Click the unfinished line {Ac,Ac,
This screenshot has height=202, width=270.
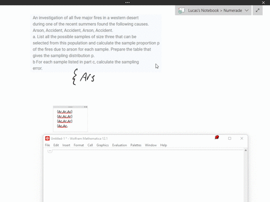click(x=62, y=126)
